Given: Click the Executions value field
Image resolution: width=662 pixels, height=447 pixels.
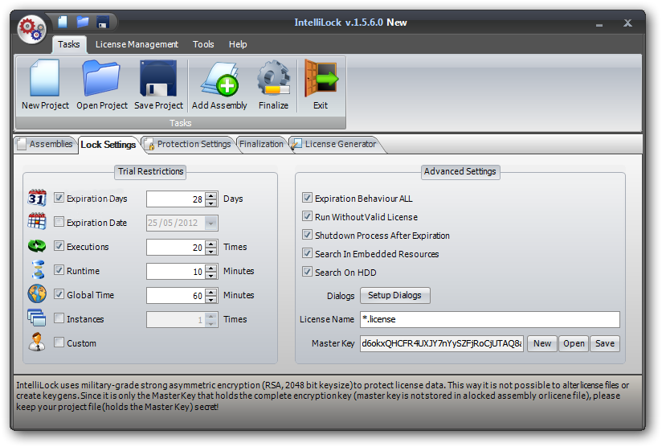Looking at the screenshot, I should click(x=176, y=247).
